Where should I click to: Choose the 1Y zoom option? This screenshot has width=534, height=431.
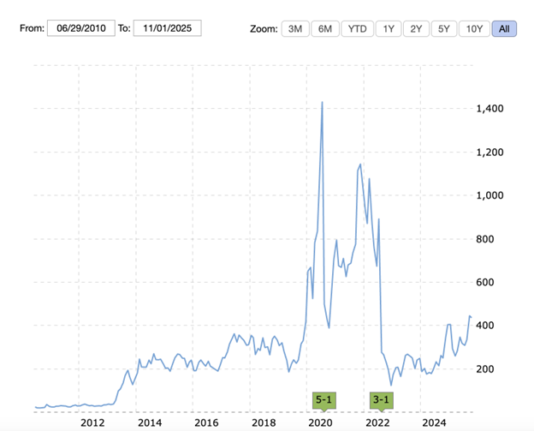(x=389, y=28)
